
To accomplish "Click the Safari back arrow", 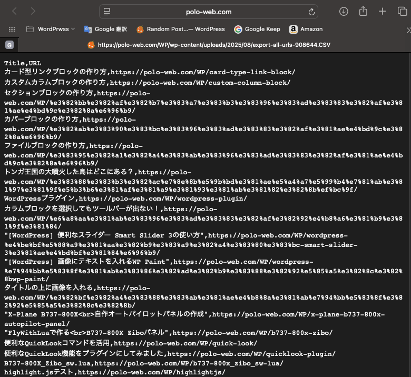I will pos(14,11).
